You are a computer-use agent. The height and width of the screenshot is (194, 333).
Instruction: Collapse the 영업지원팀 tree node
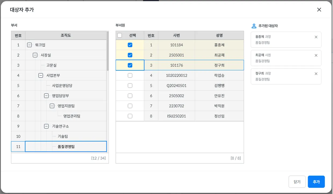point(52,106)
